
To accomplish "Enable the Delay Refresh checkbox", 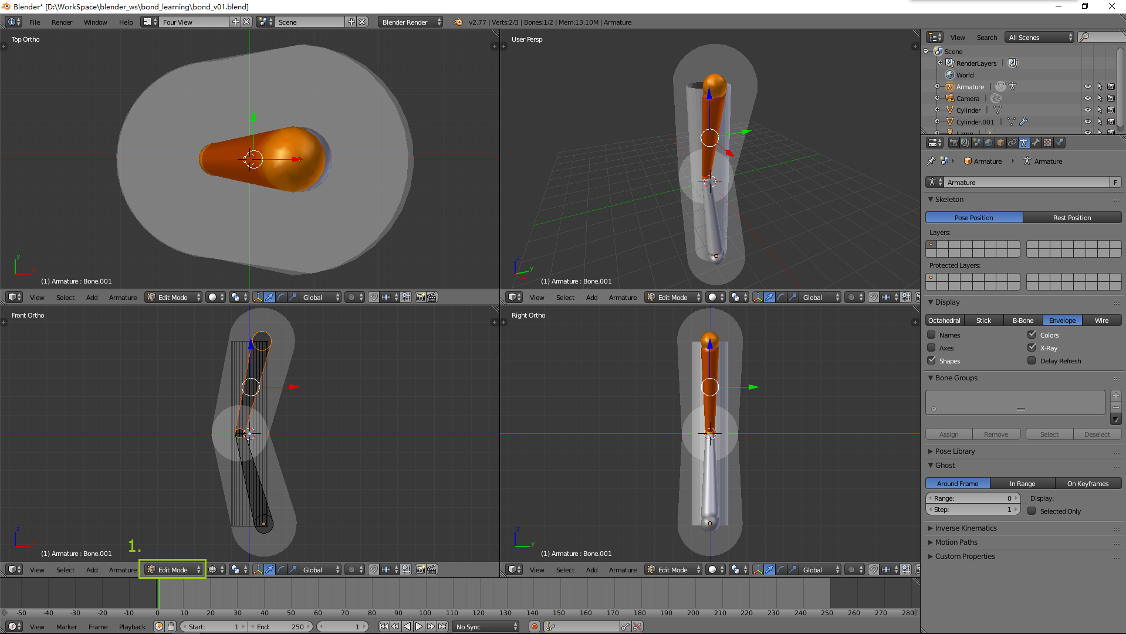I will 1032,360.
